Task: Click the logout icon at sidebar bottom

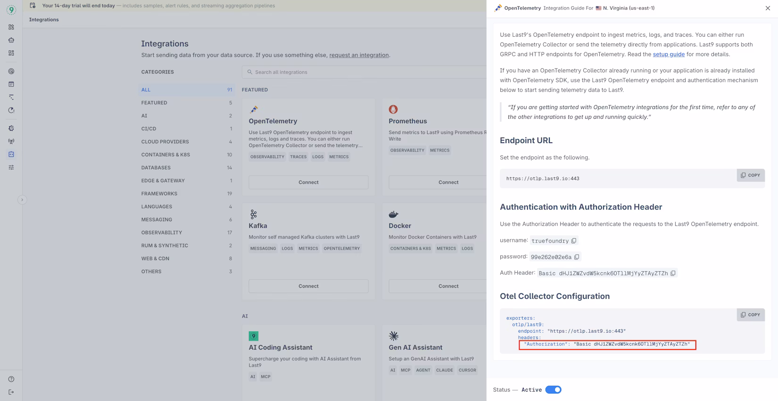Action: (x=11, y=392)
